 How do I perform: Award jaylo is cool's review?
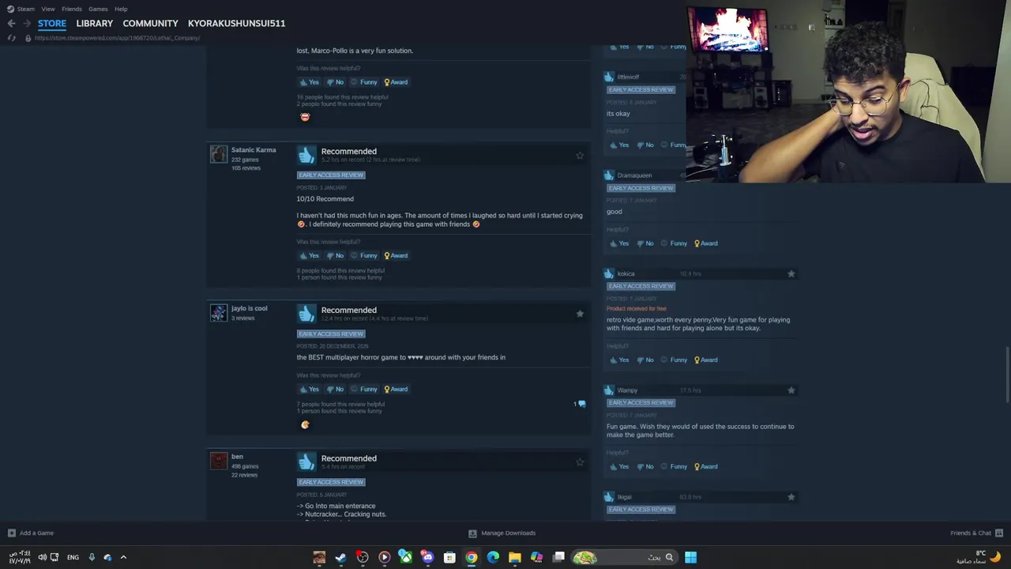click(x=396, y=389)
